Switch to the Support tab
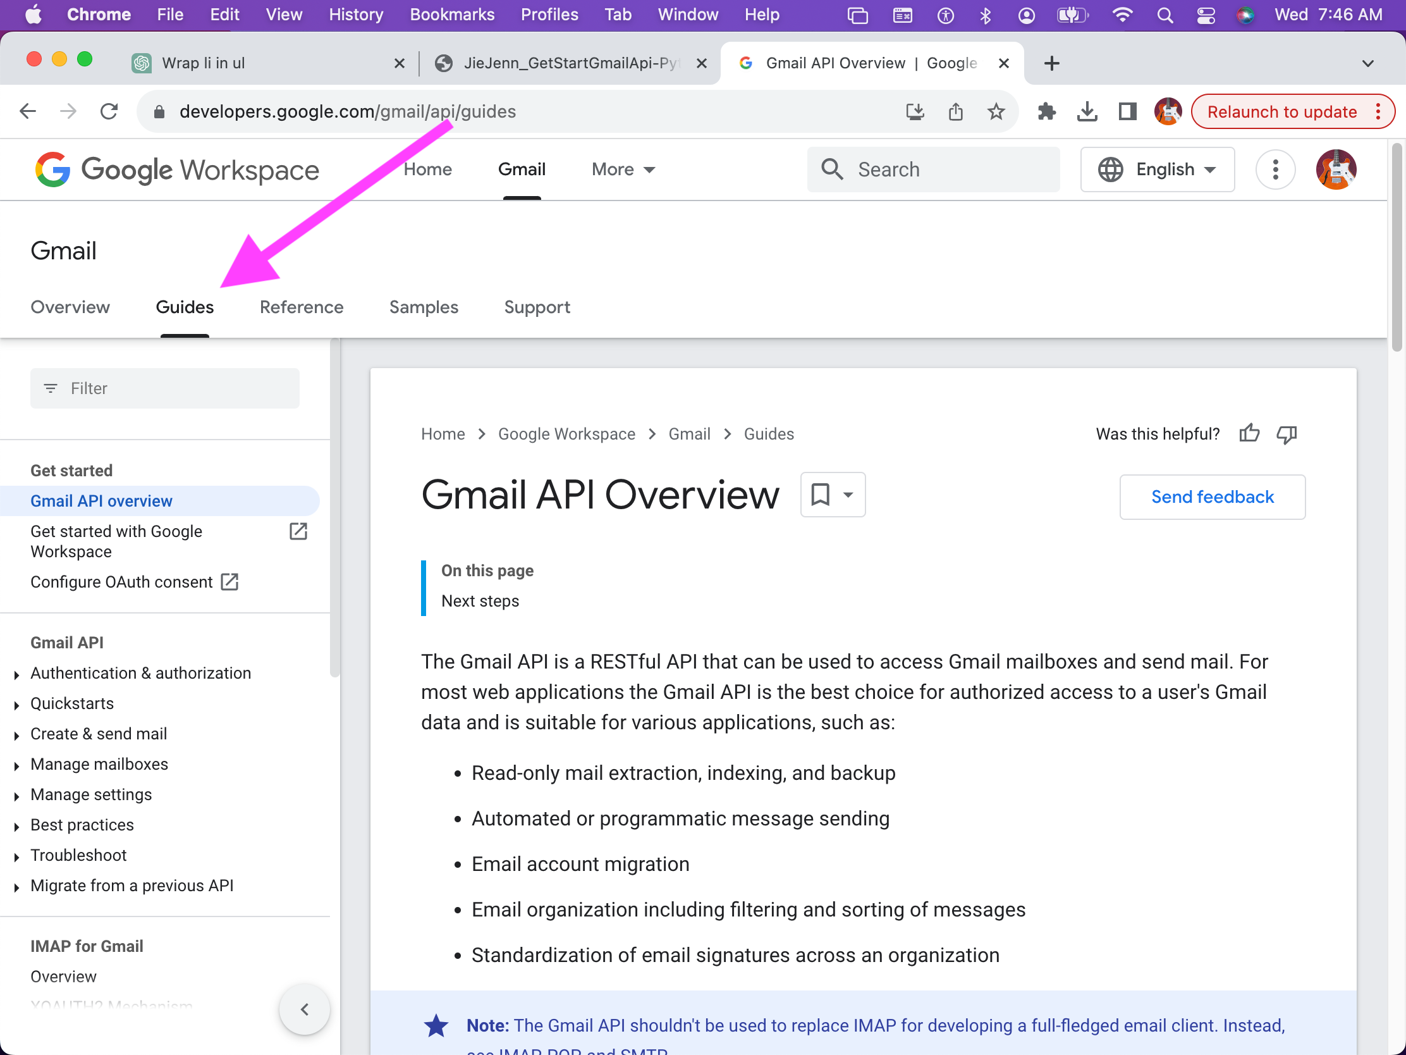The image size is (1406, 1055). coord(537,307)
